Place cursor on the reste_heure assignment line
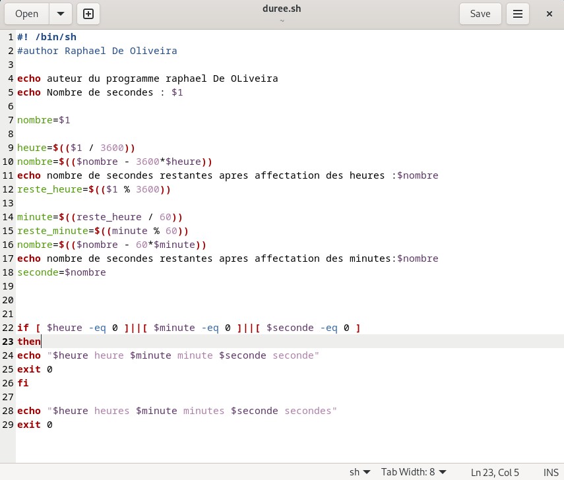Screen dimensions: 564x480 pyautogui.click(x=92, y=189)
